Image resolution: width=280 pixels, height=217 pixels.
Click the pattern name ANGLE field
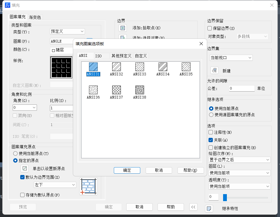[62, 41]
